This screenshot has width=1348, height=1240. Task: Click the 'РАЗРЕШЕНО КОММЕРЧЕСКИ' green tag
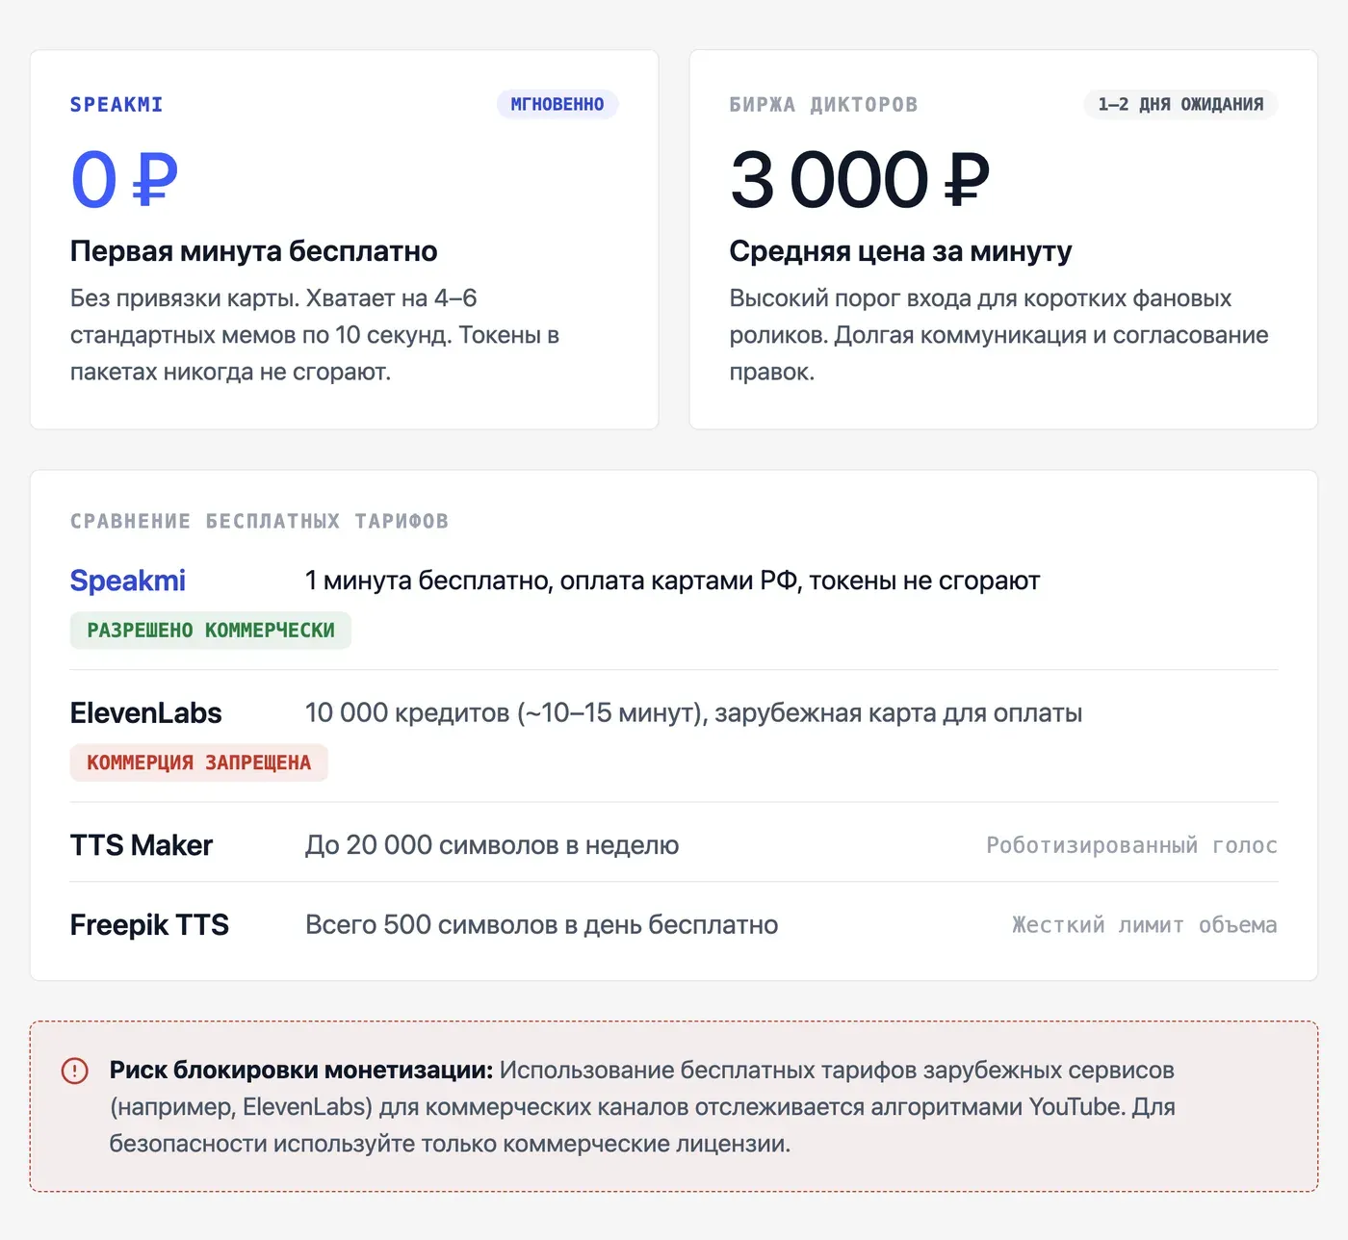[x=211, y=631]
